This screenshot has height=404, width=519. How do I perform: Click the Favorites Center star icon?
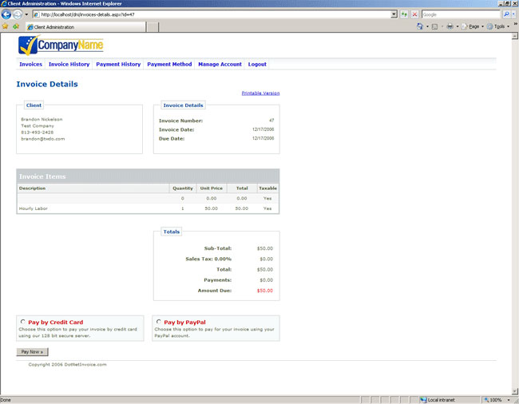click(x=5, y=26)
